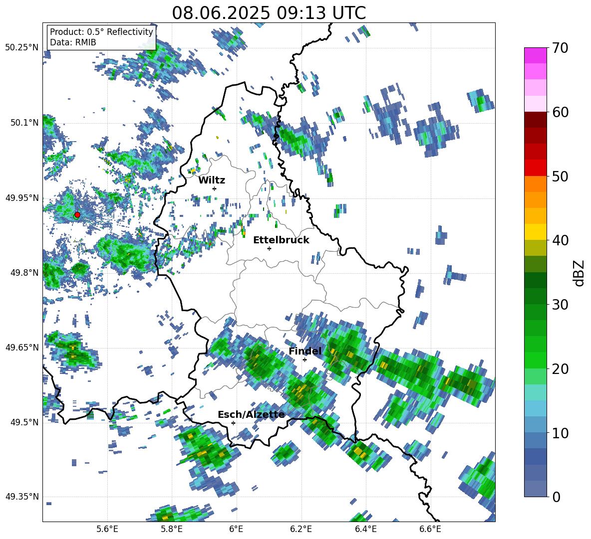Viewport: 591px width, 539px height.
Task: Click the 49.65°N latitude label
Action: coord(22,347)
